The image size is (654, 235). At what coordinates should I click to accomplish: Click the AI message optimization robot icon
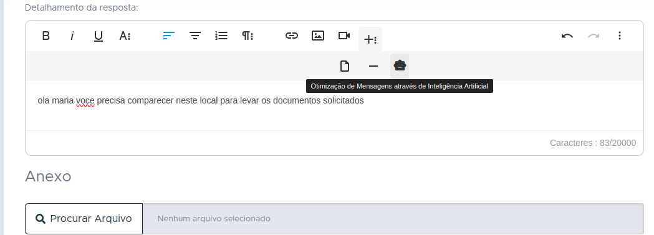pos(400,66)
